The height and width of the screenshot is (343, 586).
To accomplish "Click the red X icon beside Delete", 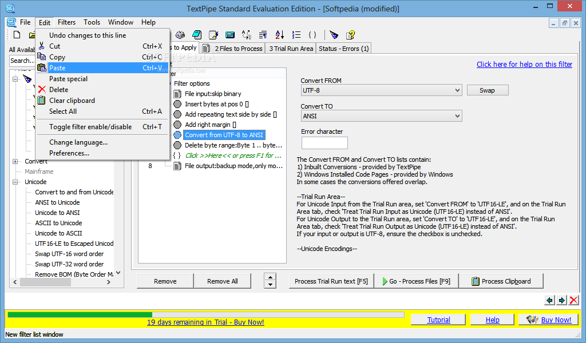I will coord(42,90).
